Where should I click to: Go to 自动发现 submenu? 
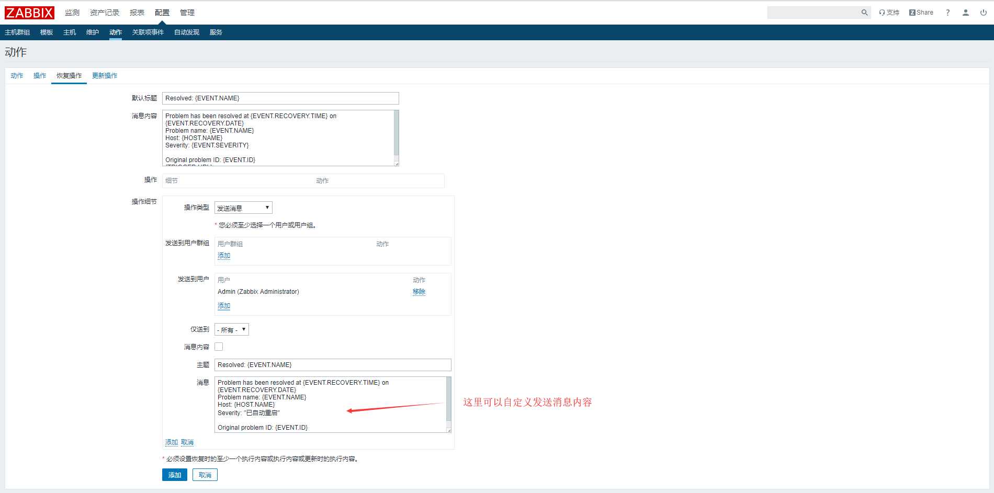click(x=187, y=32)
